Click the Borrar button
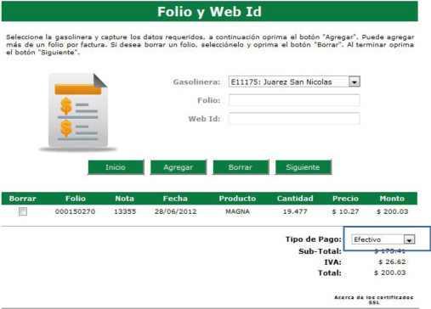Image resolution: width=431 pixels, height=309 pixels. 241,167
